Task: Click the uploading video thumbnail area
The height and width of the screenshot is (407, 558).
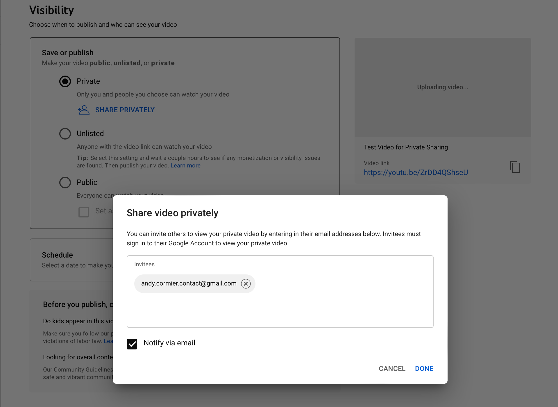Action: click(x=442, y=87)
